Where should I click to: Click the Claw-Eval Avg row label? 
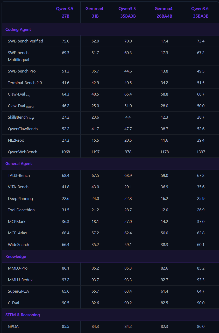point(19,94)
